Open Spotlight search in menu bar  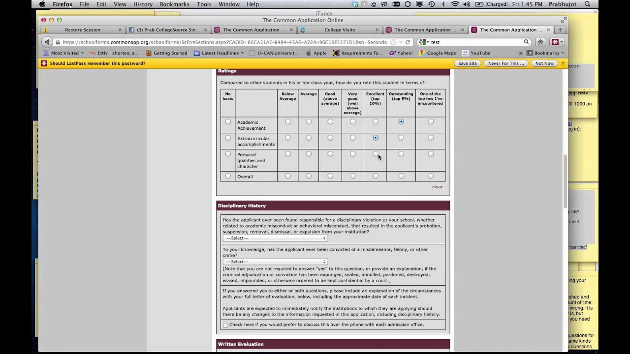588,4
